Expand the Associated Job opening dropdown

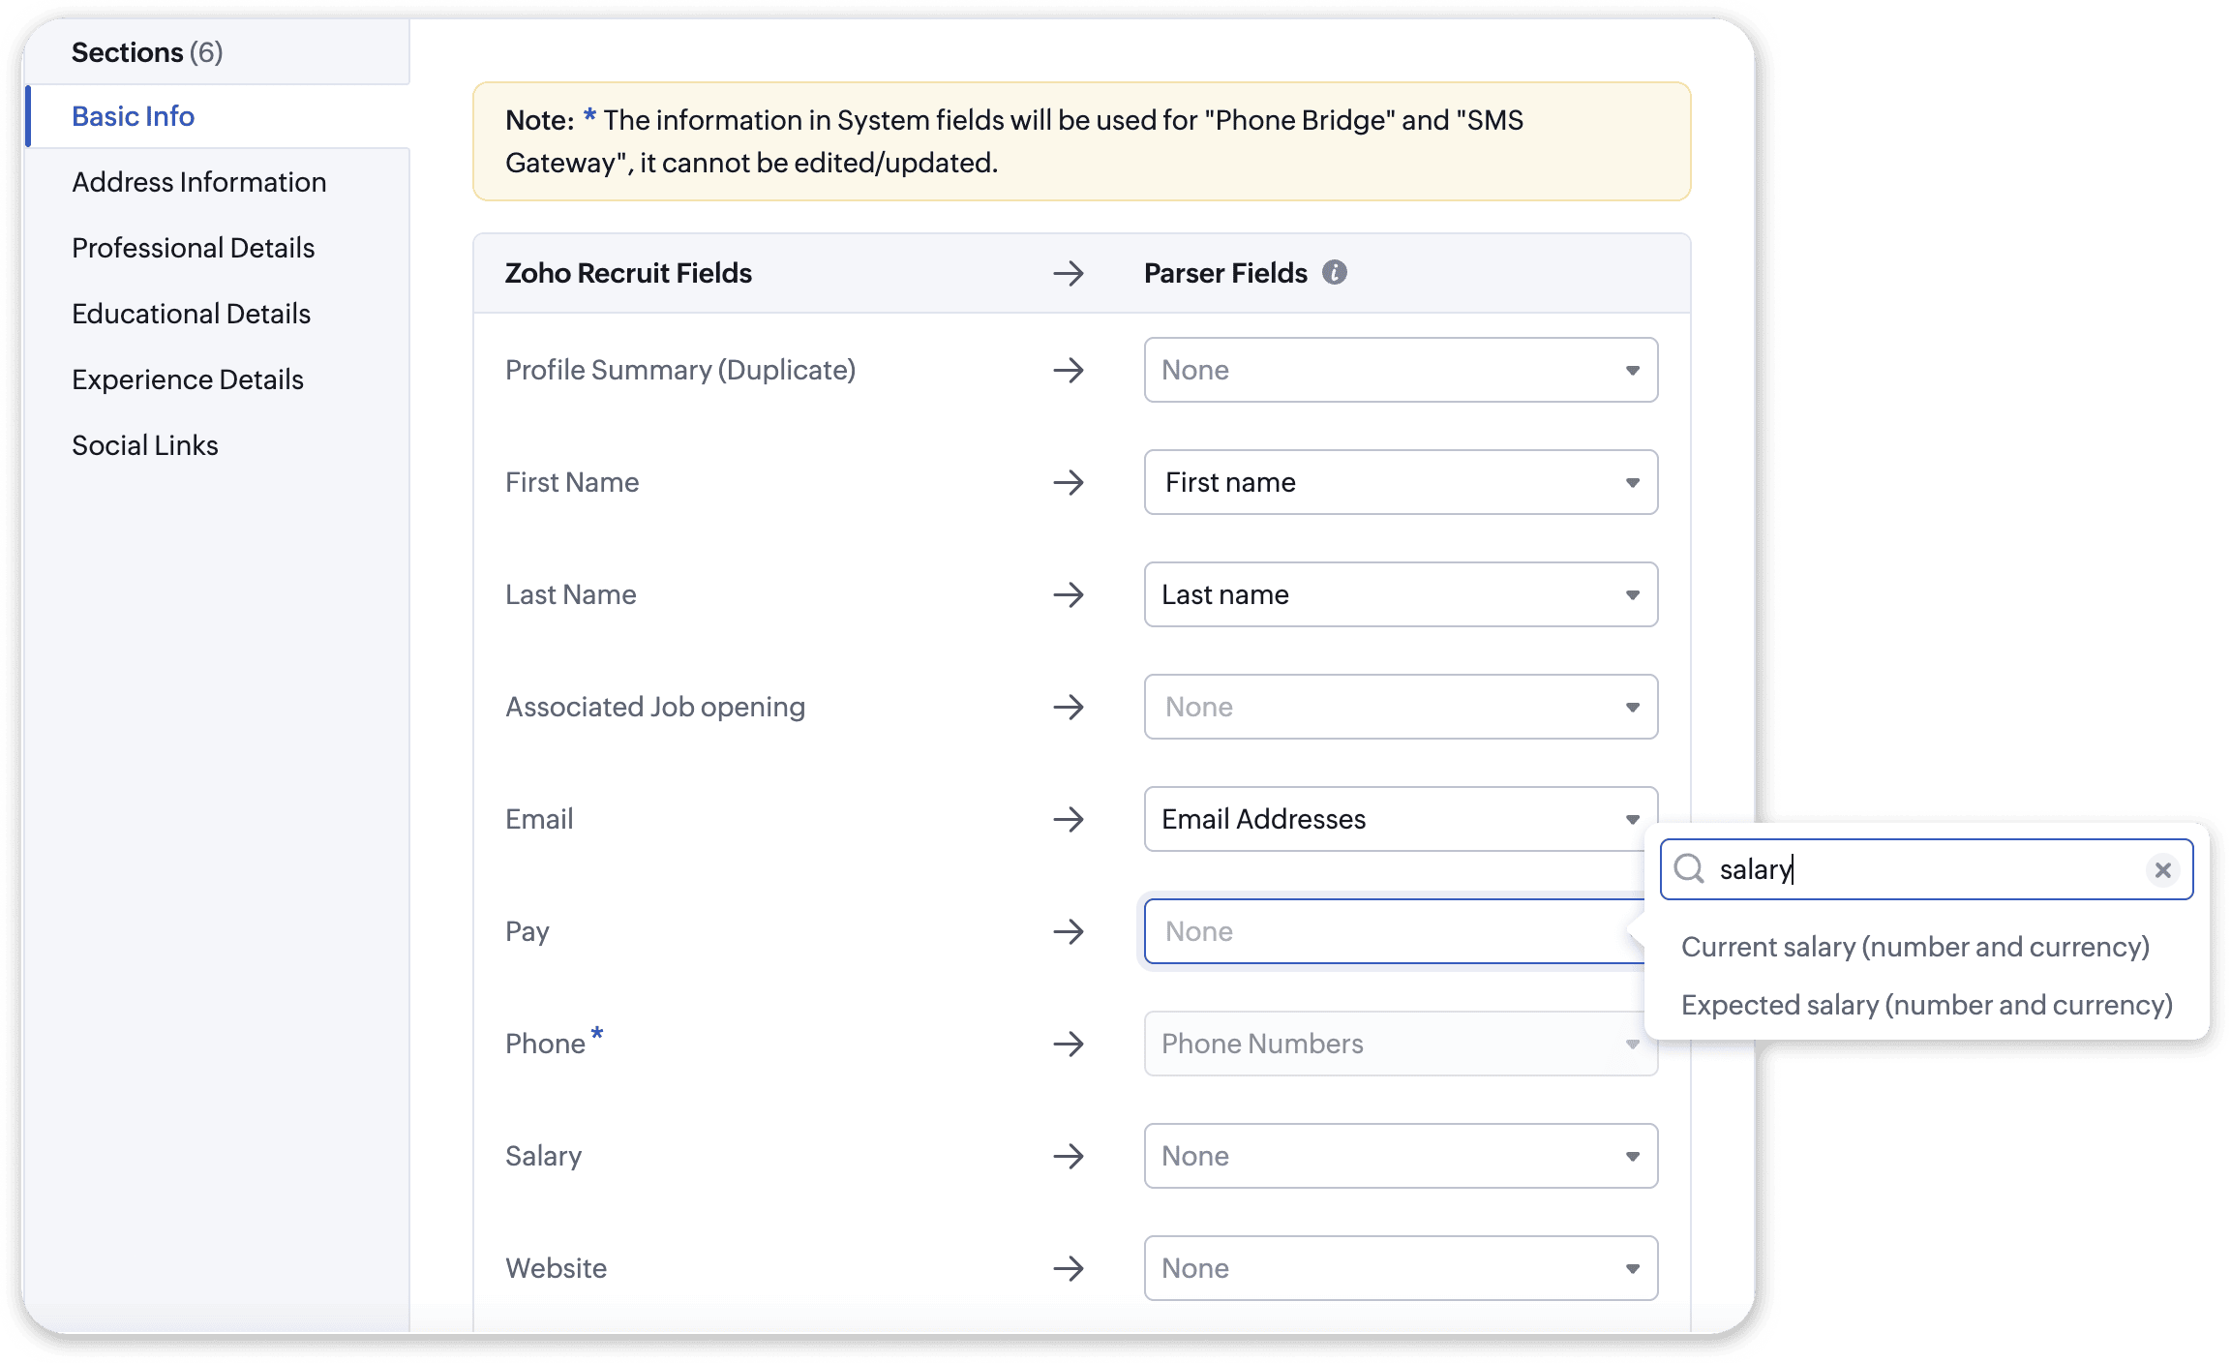(x=1400, y=708)
